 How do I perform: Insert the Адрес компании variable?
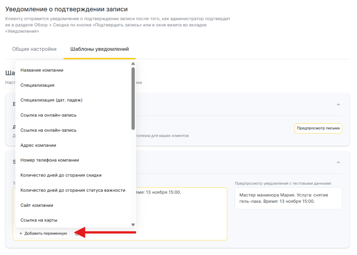coord(38,145)
